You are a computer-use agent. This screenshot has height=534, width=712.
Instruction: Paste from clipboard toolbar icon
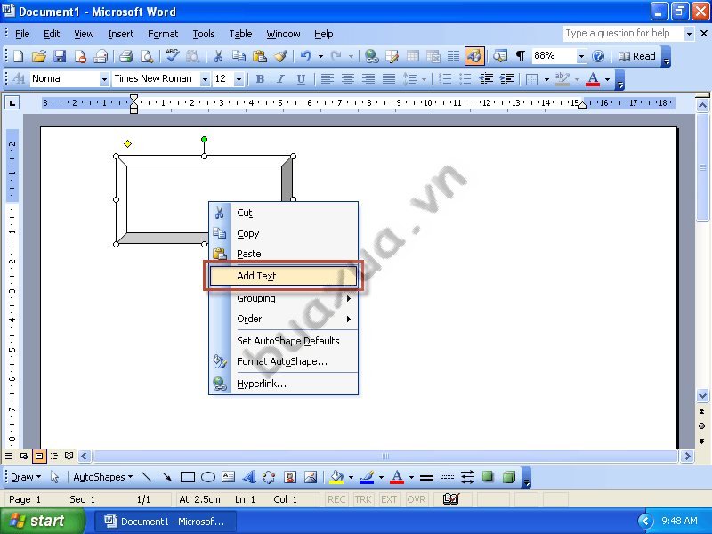[x=260, y=56]
